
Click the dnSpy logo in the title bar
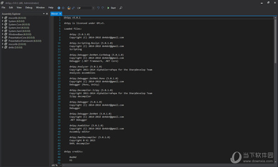(x=2, y=3)
